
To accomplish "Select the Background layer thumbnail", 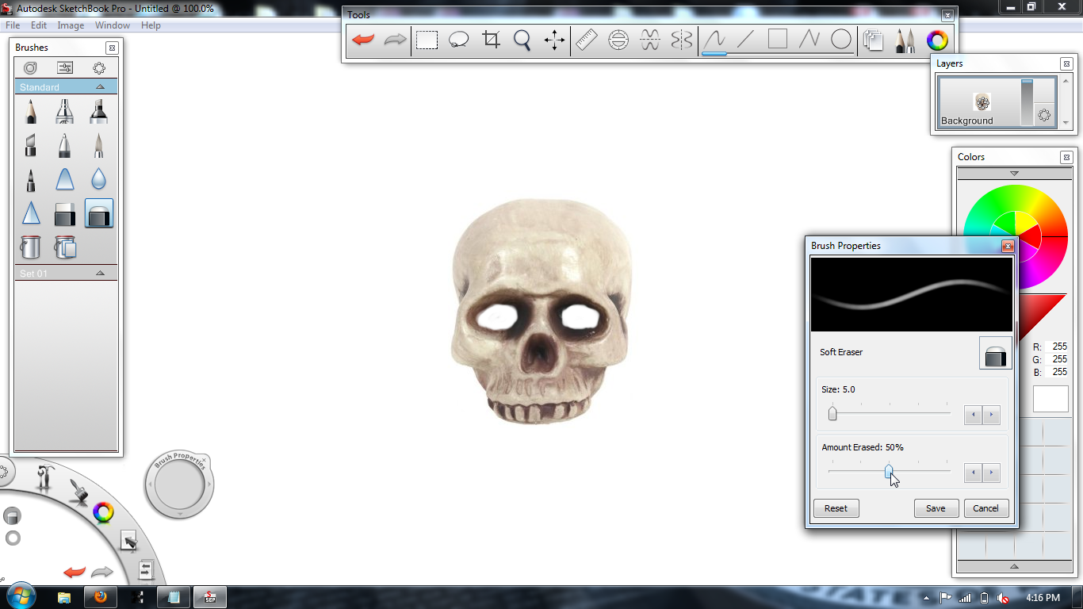I will point(982,101).
